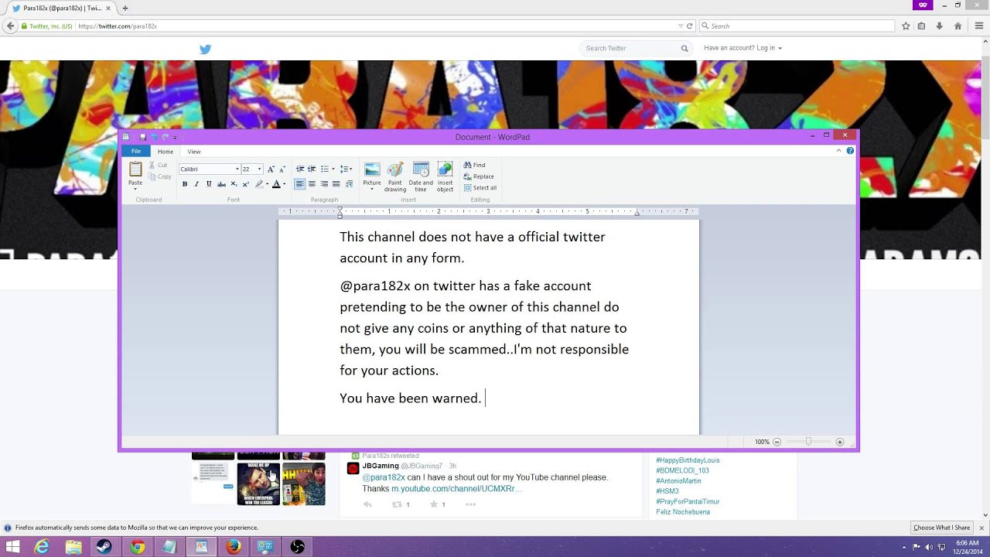Open WordPad help question mark icon
Screen dimensions: 990x557
click(x=850, y=151)
